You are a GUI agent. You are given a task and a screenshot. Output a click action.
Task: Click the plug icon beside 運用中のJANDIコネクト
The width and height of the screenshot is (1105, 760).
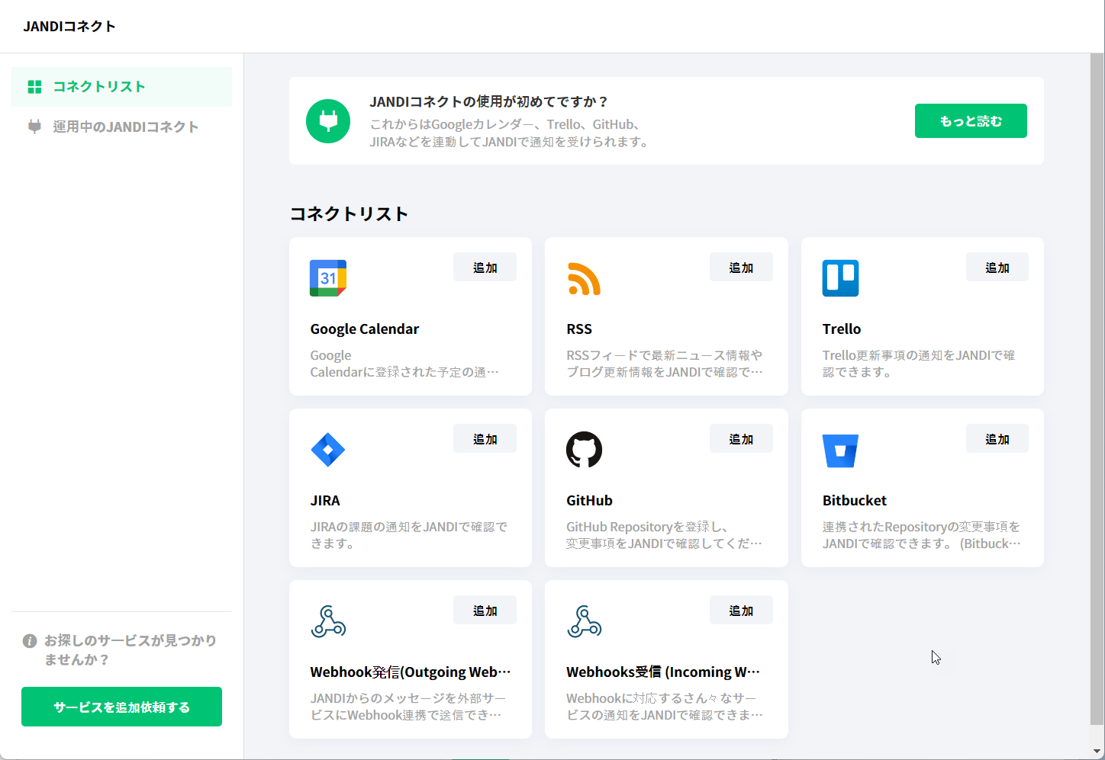pos(34,127)
